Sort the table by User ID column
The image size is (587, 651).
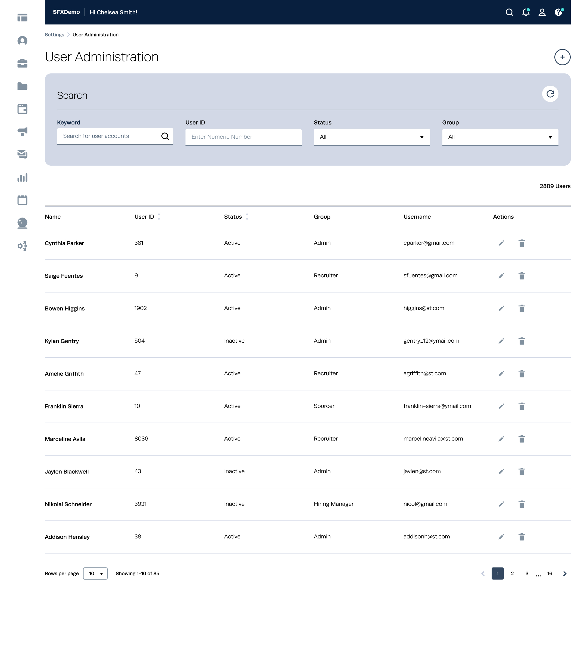point(159,216)
